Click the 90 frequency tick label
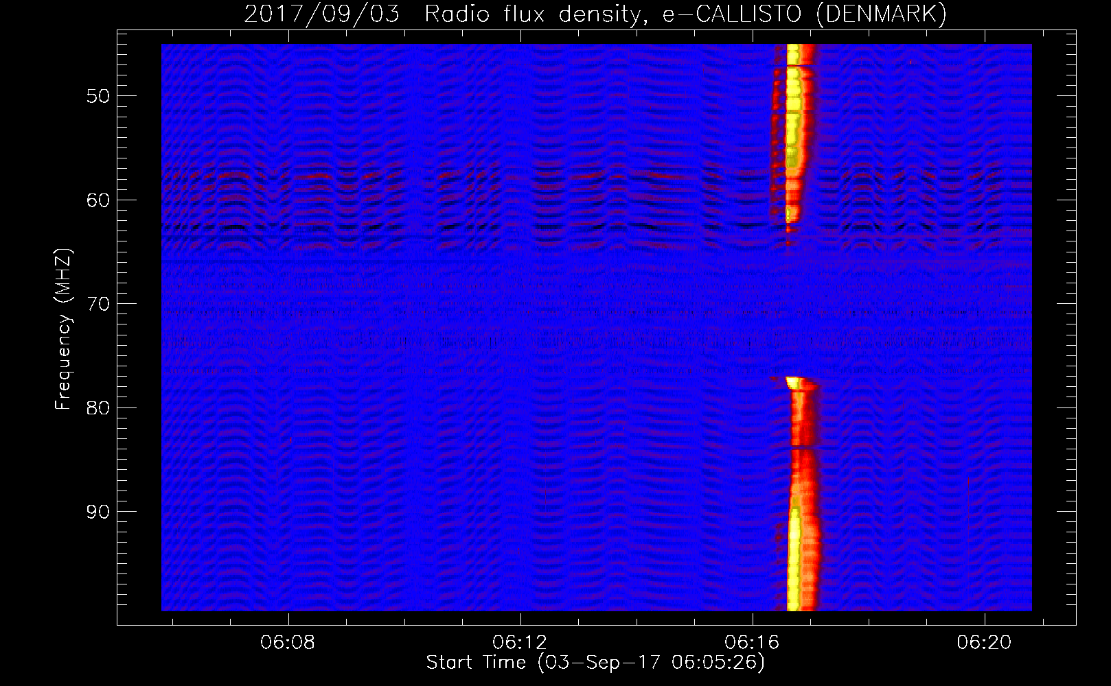1111x686 pixels. coord(98,512)
